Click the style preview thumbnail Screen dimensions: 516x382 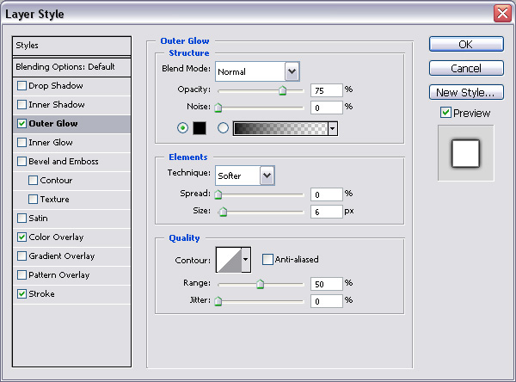465,153
